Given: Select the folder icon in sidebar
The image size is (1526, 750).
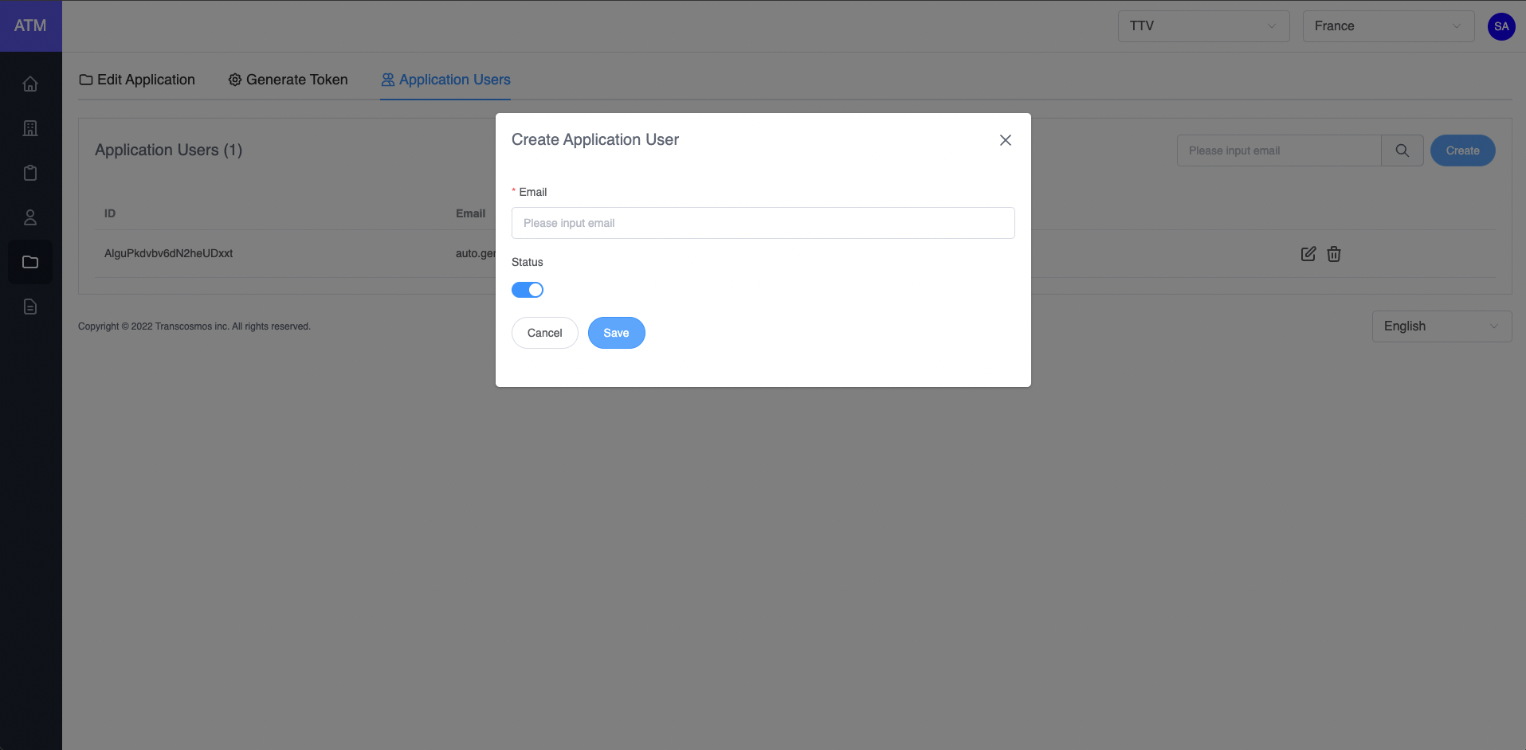Looking at the screenshot, I should pyautogui.click(x=30, y=262).
